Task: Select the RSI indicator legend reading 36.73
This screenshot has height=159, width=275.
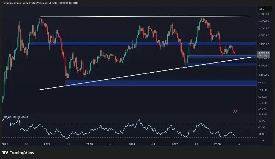Action: [16, 117]
